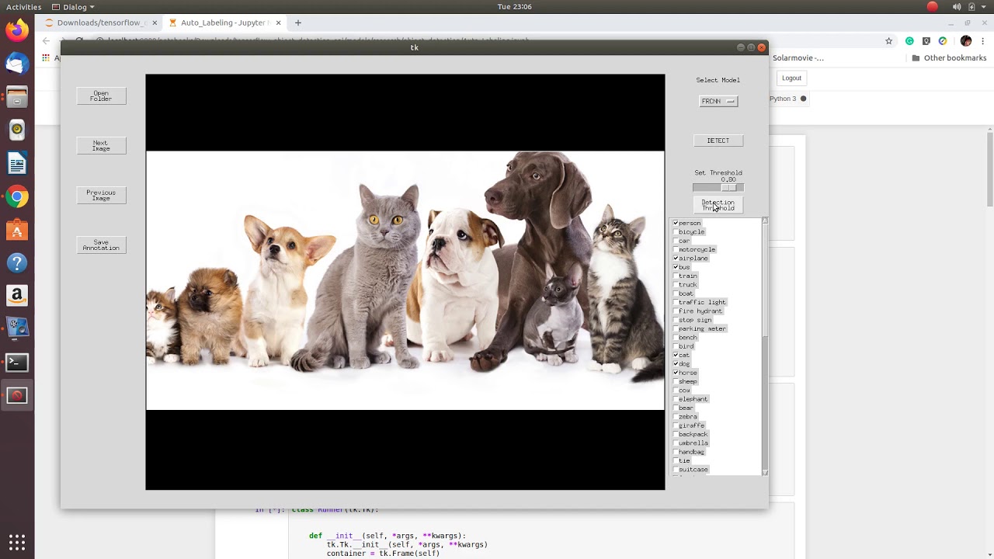
Task: Open the Amazon dock icon
Action: coord(17,296)
